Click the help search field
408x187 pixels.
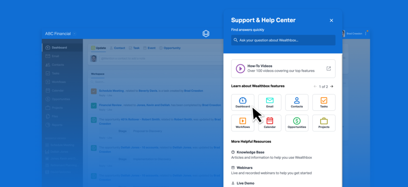(283, 40)
